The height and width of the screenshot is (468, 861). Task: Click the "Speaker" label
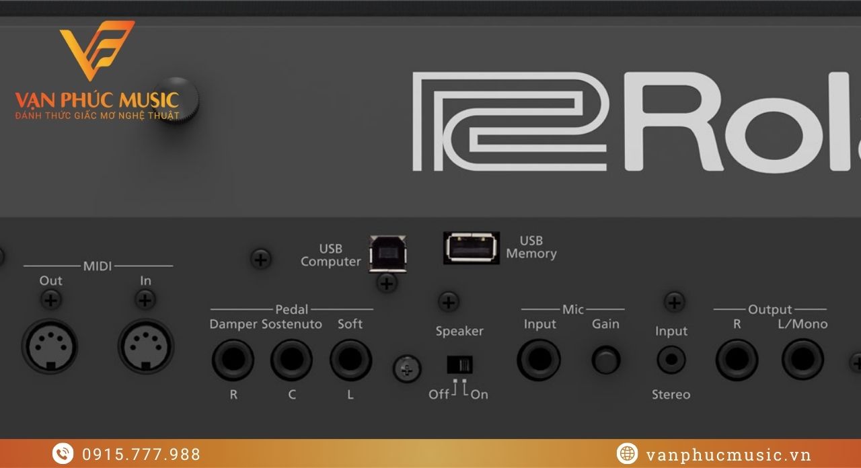459,331
